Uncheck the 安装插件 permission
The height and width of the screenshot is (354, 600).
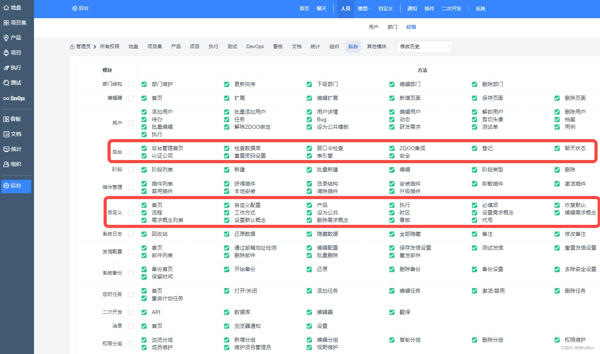[392, 184]
